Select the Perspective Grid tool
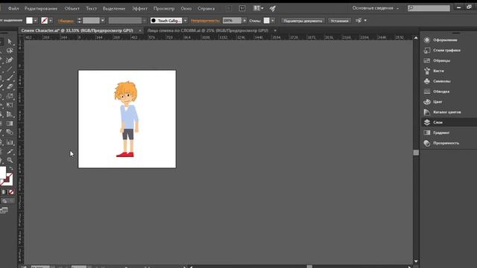The width and height of the screenshot is (477, 268). [10, 114]
